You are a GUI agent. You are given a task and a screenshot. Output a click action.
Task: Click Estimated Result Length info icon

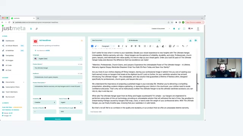(x=75, y=108)
